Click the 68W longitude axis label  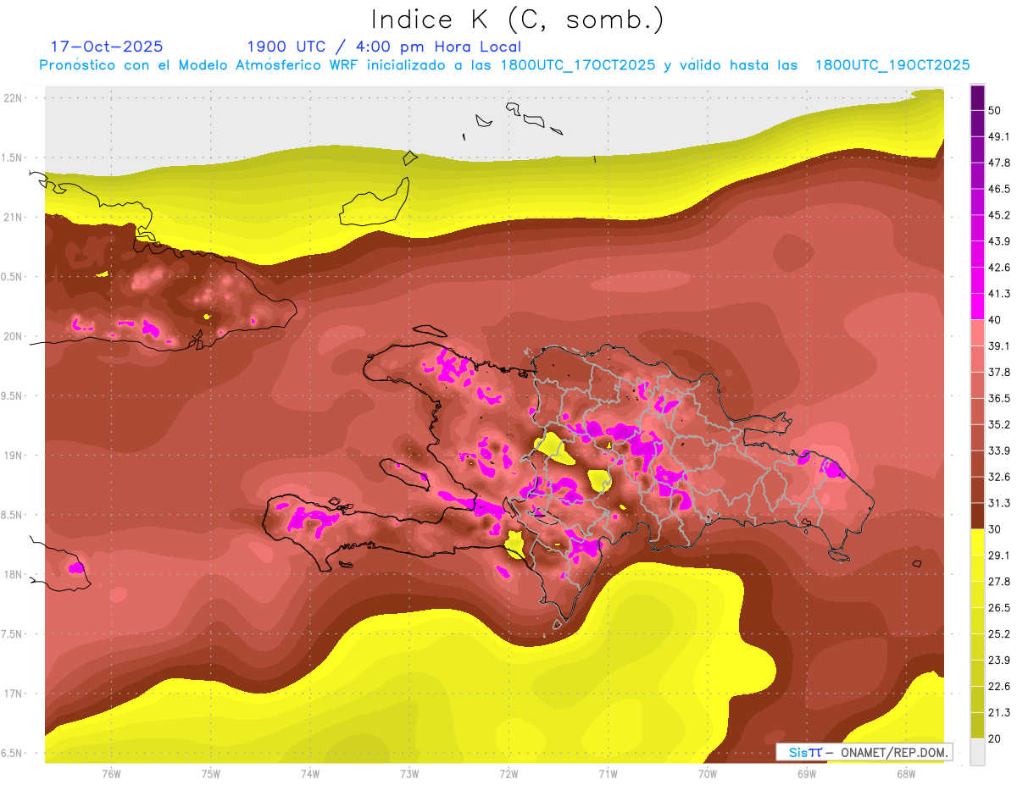(905, 773)
